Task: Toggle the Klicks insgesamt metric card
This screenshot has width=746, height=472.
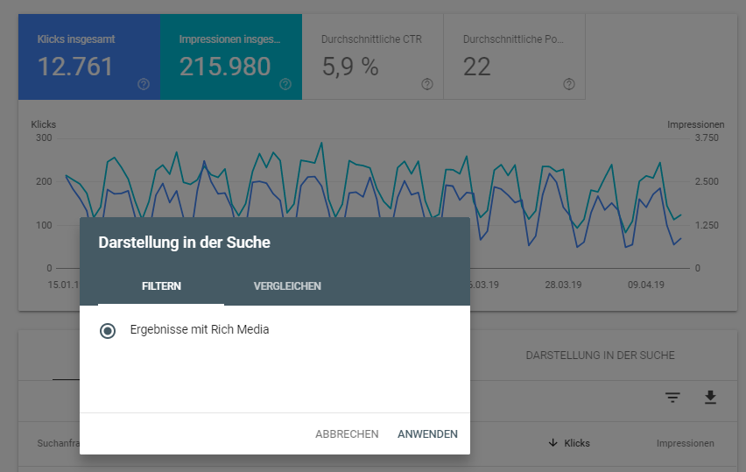Action: [89, 56]
